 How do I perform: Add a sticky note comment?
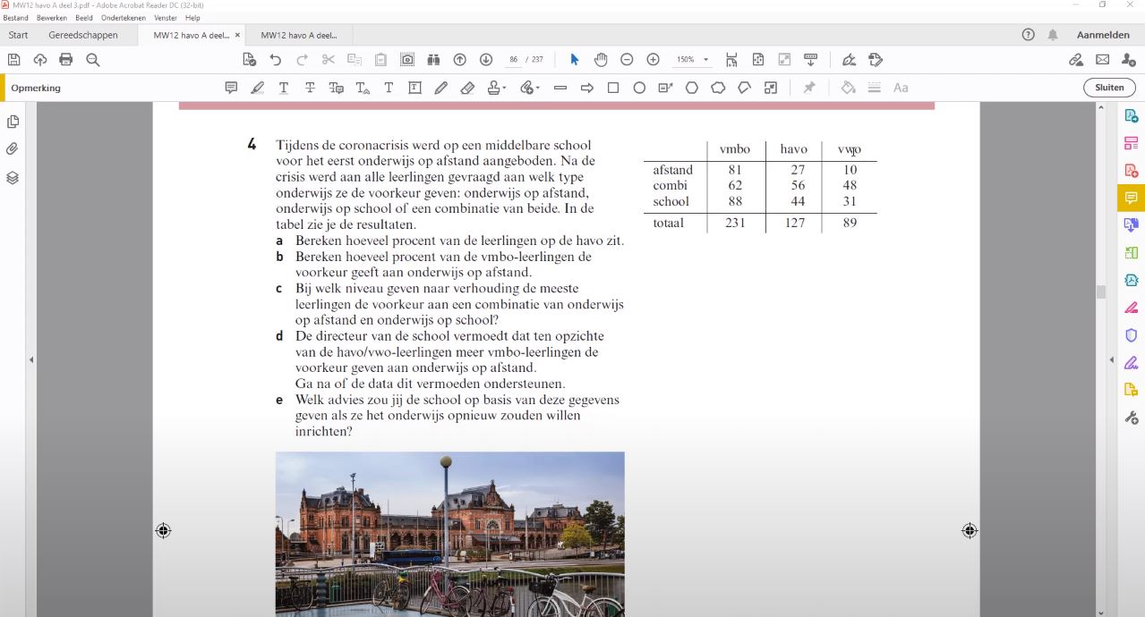(x=231, y=88)
